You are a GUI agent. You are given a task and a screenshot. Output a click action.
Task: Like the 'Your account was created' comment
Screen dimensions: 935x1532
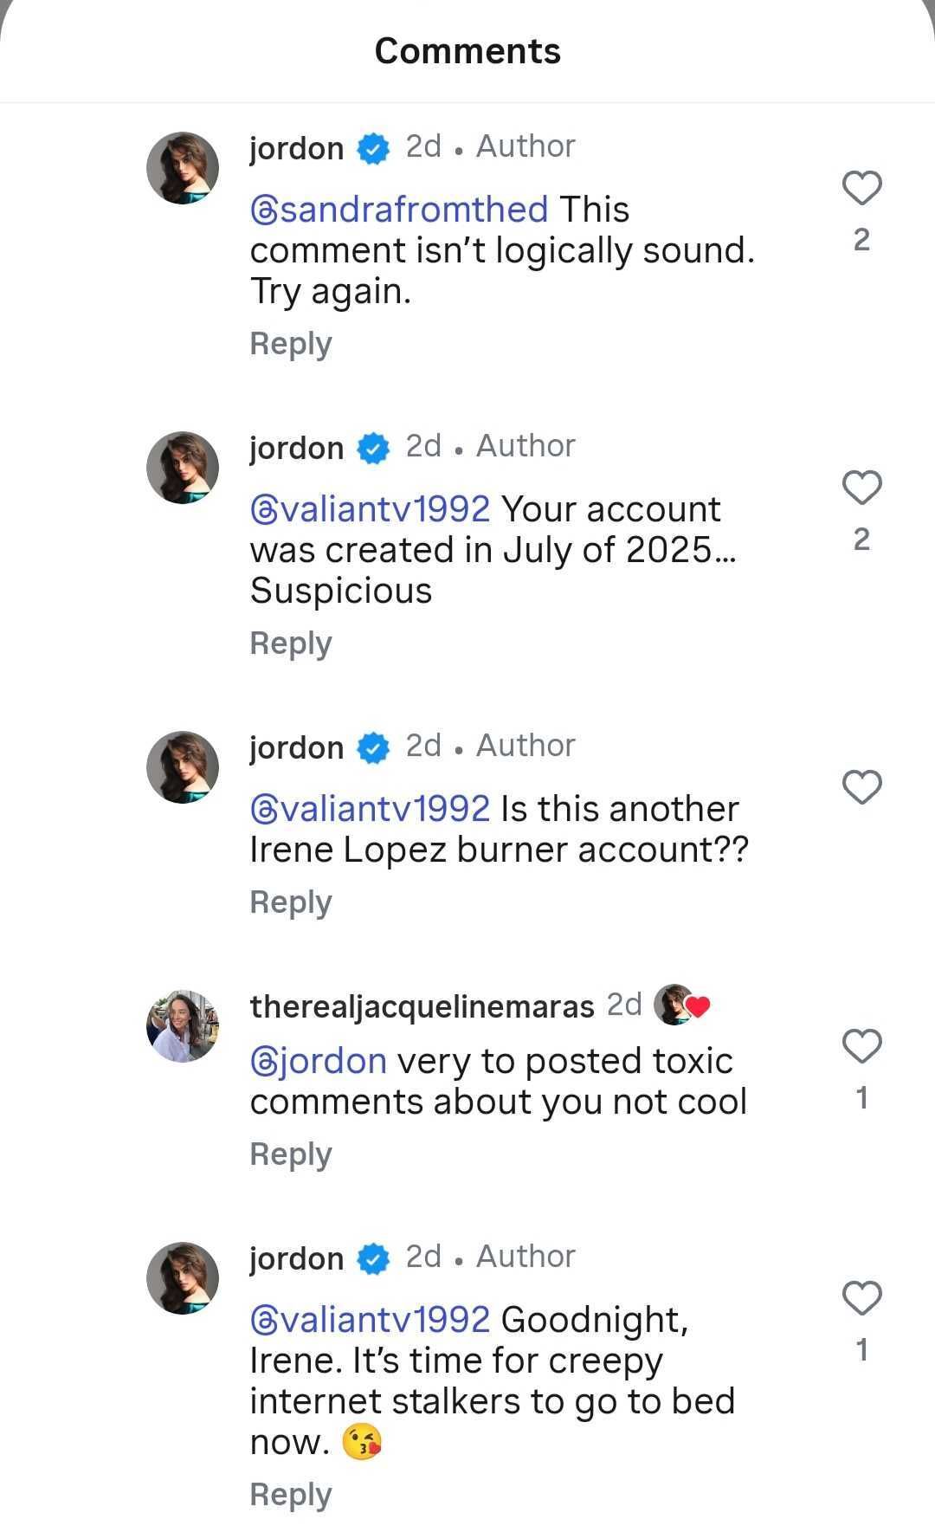861,488
